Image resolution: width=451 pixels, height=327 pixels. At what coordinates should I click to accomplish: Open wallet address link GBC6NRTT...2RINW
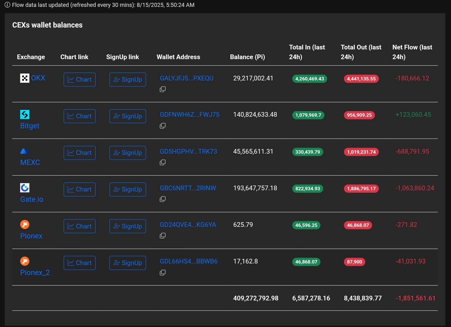(188, 188)
